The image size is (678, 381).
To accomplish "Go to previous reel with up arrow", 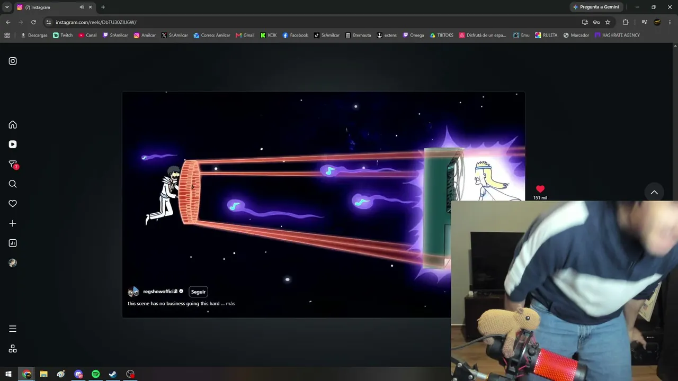I will click(654, 192).
